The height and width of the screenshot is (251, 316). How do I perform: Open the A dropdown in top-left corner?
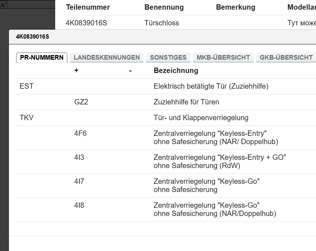(4, 5)
